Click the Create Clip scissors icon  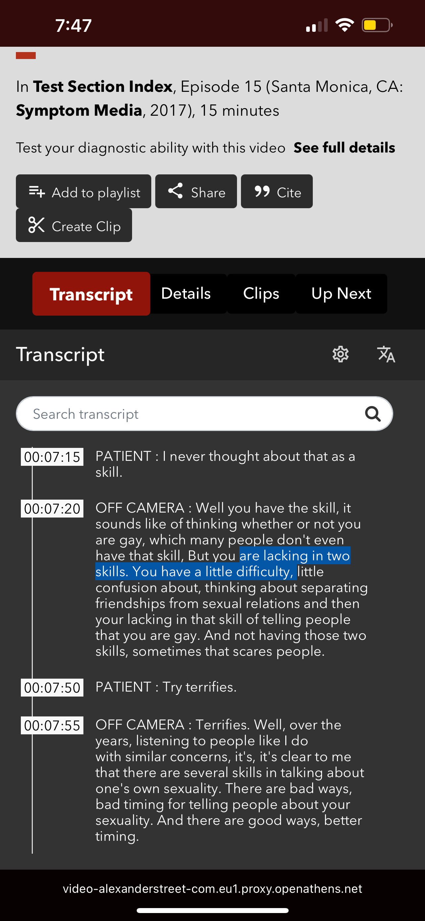click(x=36, y=225)
